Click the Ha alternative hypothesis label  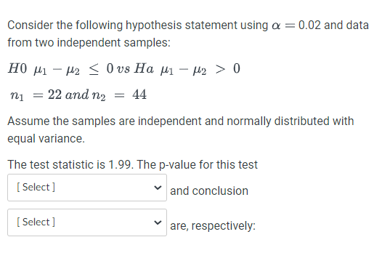pos(144,68)
